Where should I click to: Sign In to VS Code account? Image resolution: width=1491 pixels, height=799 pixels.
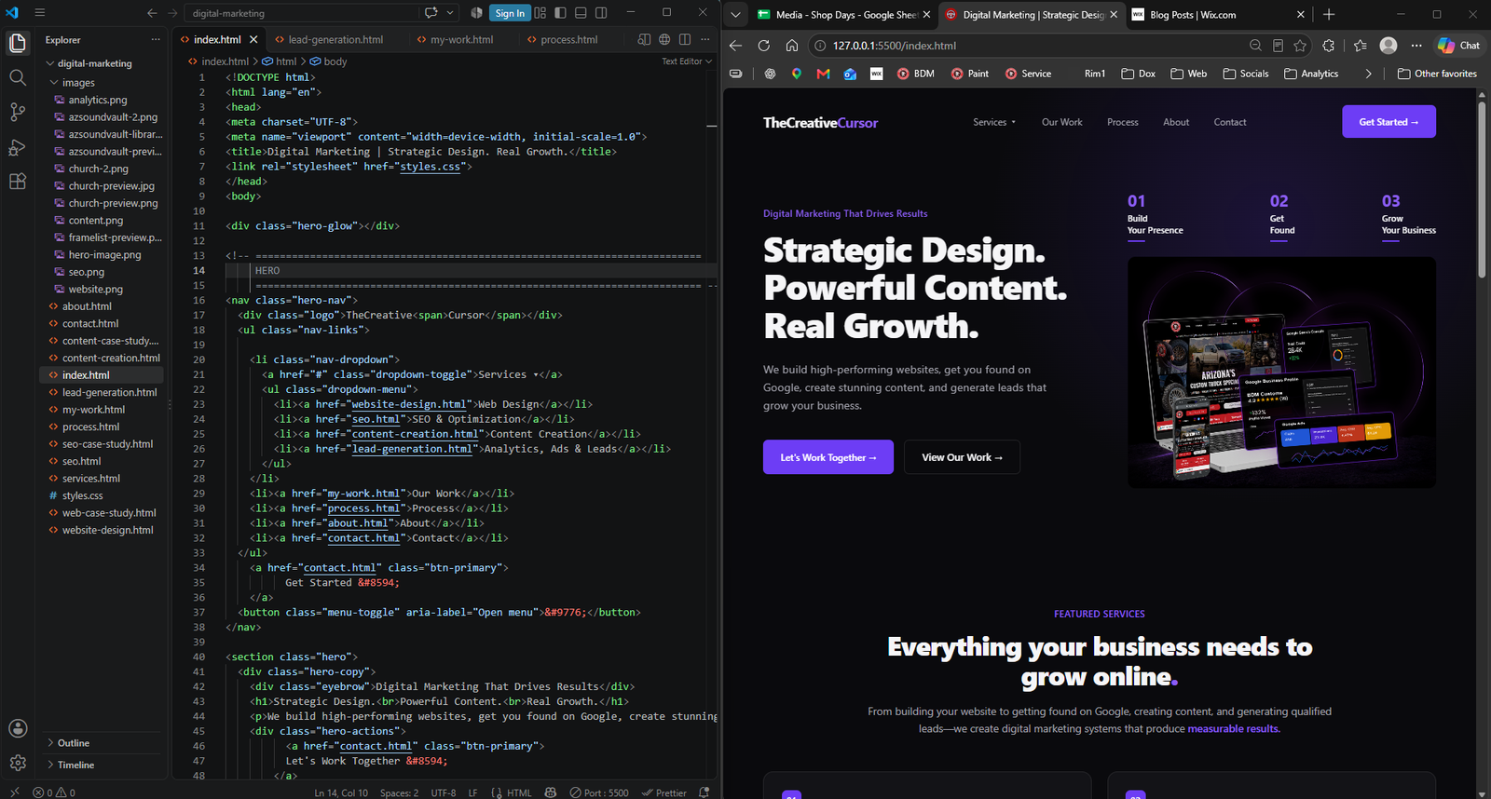click(510, 13)
